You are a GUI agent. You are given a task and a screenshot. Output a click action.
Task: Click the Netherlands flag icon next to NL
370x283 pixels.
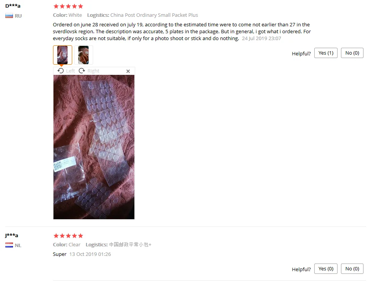click(x=9, y=245)
